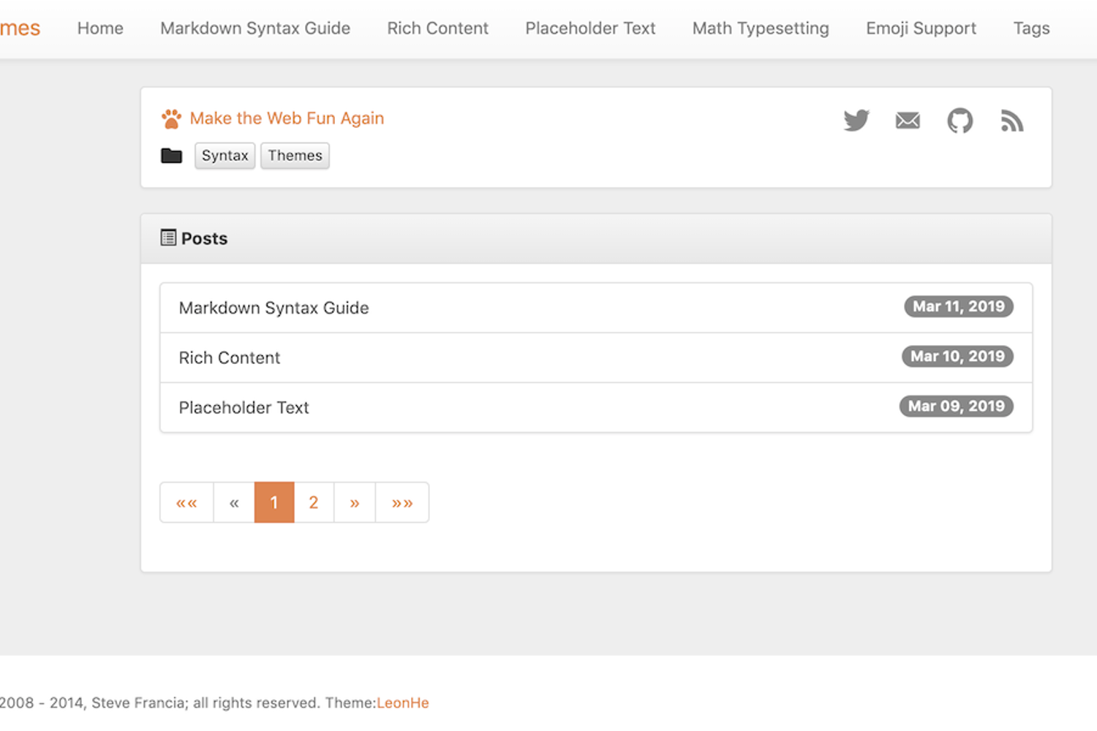This screenshot has height=731, width=1097.
Task: Select the Themes category tag
Action: click(x=295, y=156)
